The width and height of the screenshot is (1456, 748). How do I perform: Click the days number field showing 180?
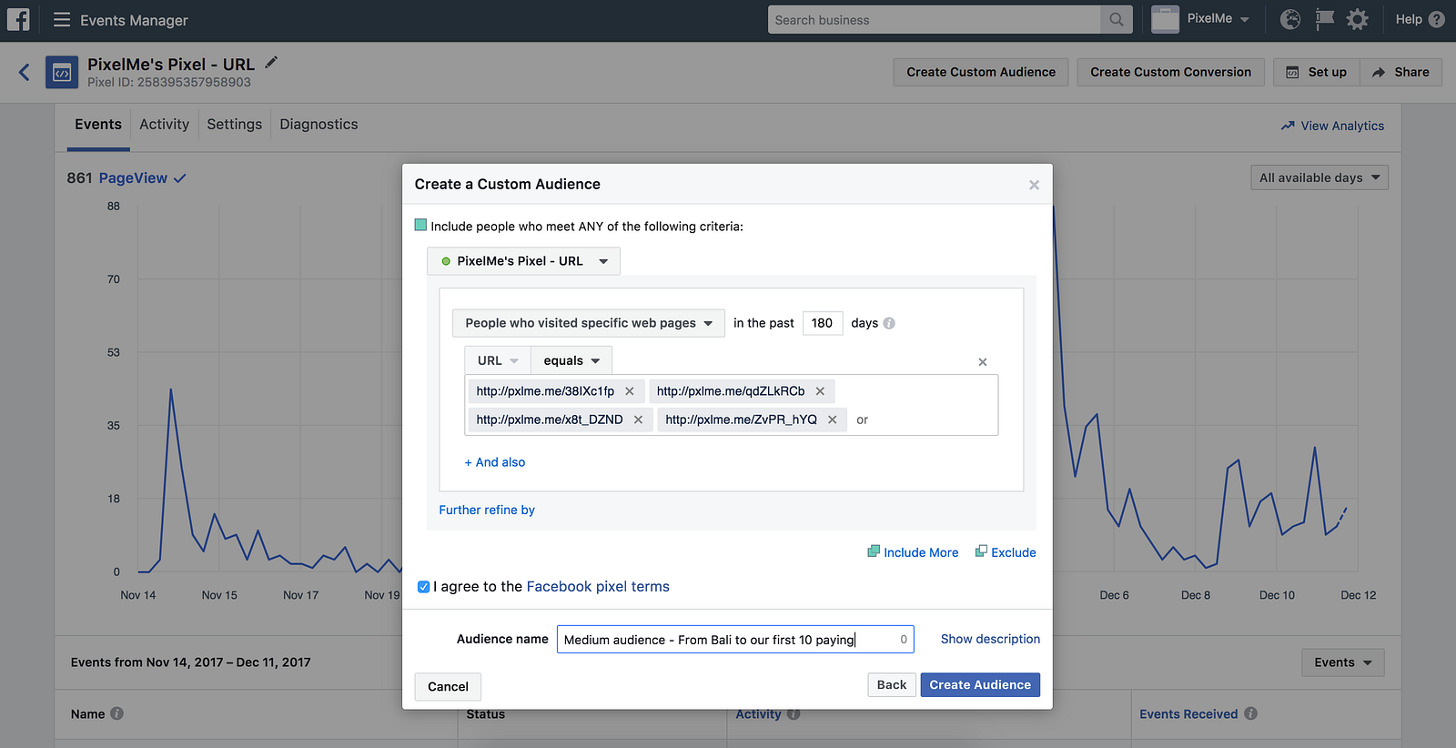[x=823, y=323]
